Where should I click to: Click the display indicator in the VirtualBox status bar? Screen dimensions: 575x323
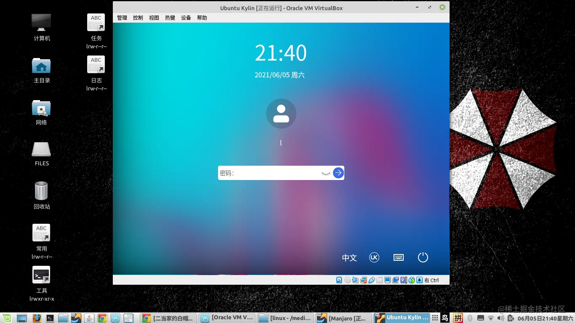387,280
